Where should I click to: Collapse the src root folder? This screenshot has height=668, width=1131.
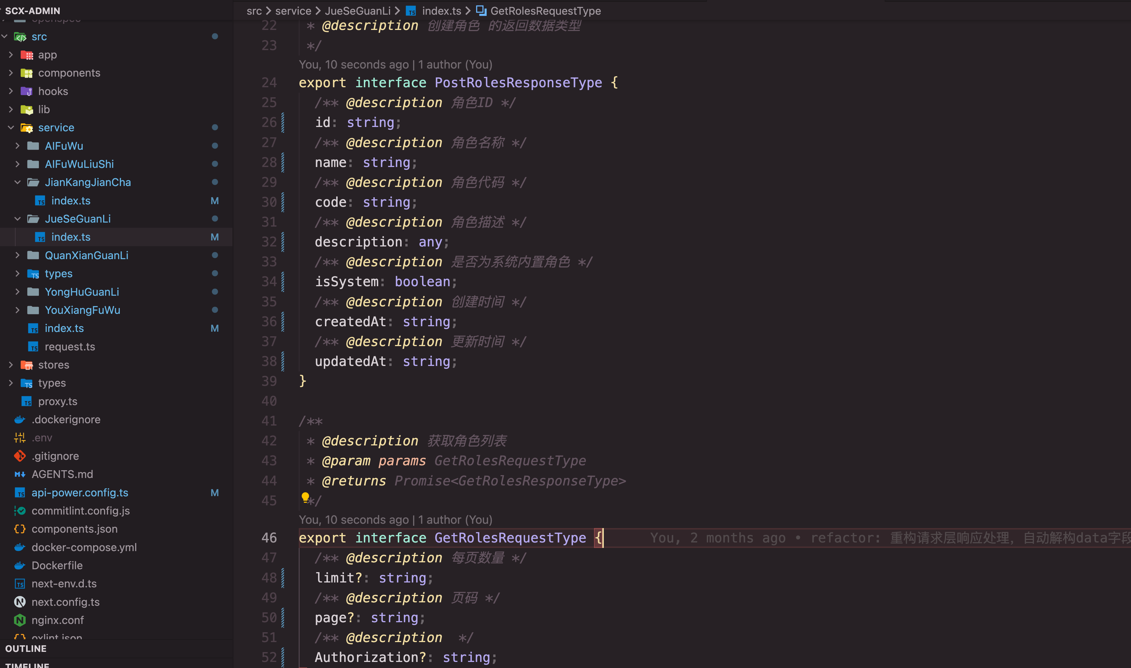pyautogui.click(x=5, y=37)
